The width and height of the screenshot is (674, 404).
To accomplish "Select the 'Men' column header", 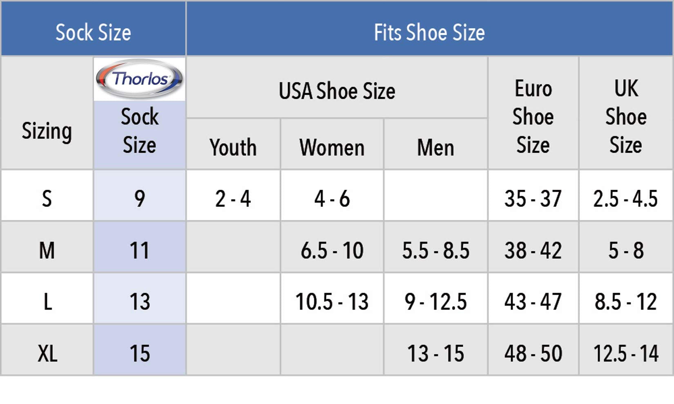I will 435,147.
